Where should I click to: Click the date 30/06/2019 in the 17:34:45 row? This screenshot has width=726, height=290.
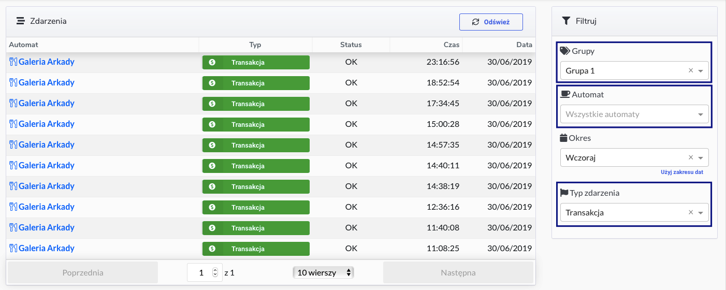coord(510,103)
